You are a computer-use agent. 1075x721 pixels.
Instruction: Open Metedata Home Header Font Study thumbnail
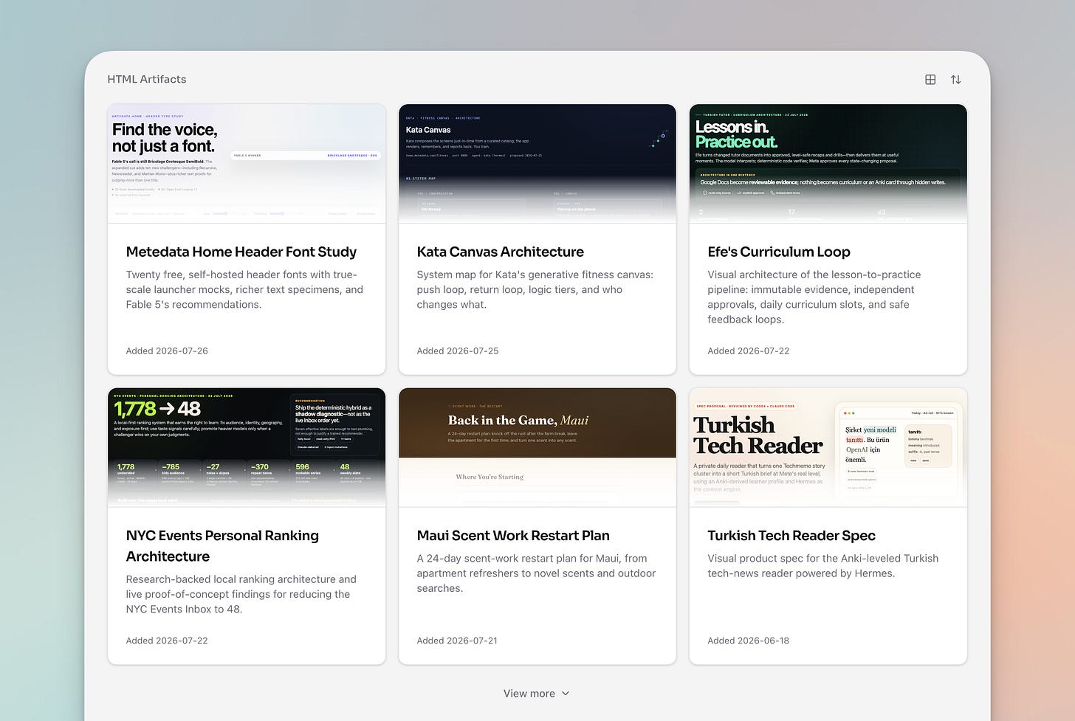point(247,164)
